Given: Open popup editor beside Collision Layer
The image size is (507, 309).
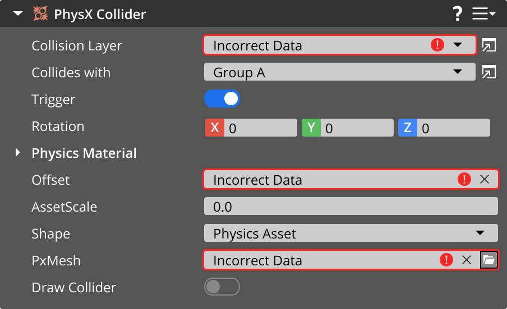Looking at the screenshot, I should (489, 45).
